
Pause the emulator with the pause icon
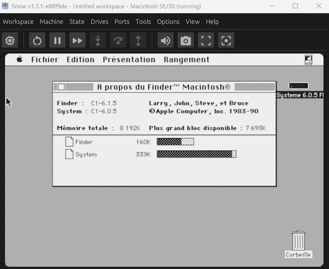[57, 40]
